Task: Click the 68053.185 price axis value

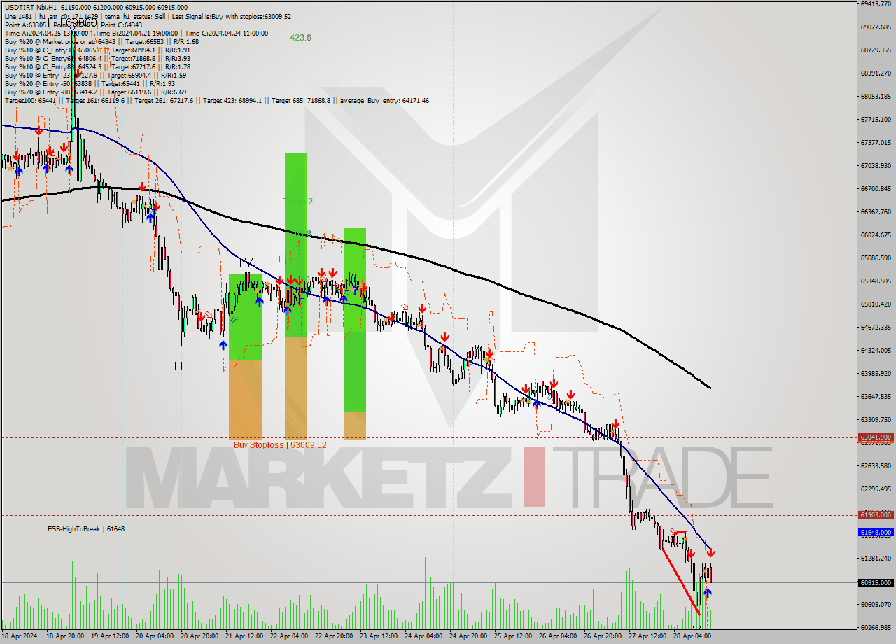Action: 876,96
